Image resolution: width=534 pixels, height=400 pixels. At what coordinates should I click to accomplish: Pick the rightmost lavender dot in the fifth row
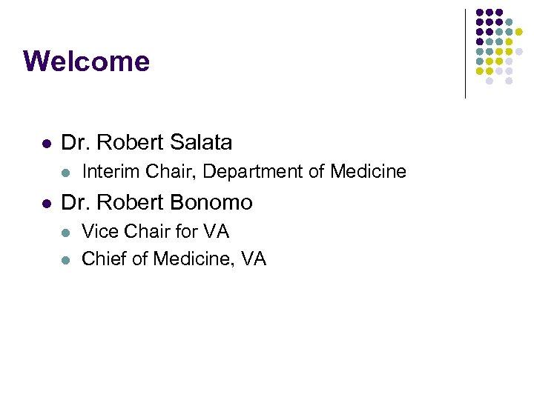tap(519, 52)
